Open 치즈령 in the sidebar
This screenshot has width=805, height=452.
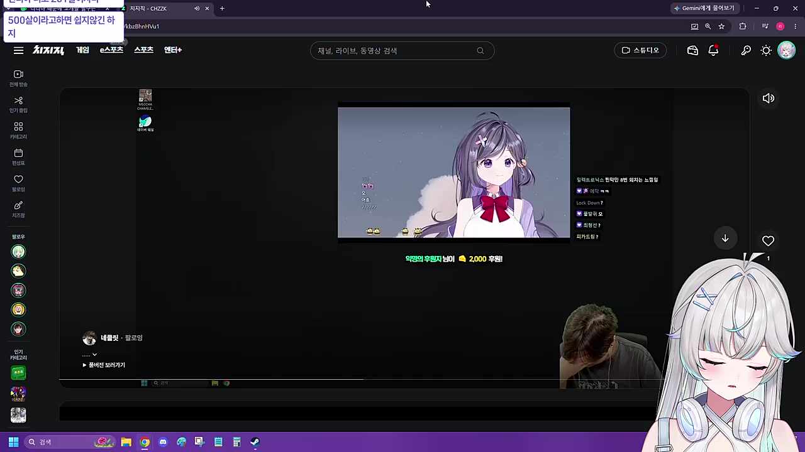pos(18,210)
